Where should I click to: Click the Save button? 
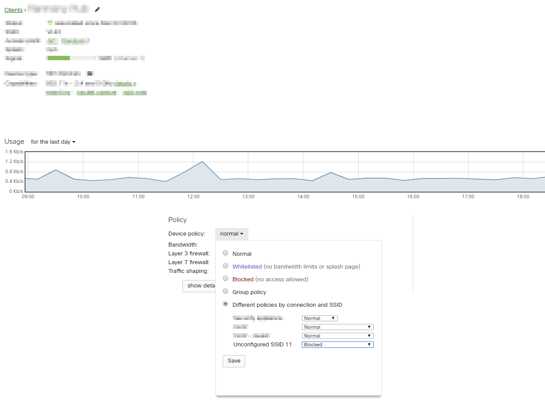pyautogui.click(x=234, y=361)
